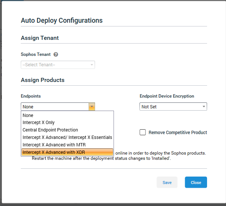The image size is (226, 206).
Task: Select Intercept X Advanced with XDR
Action: (x=67, y=152)
